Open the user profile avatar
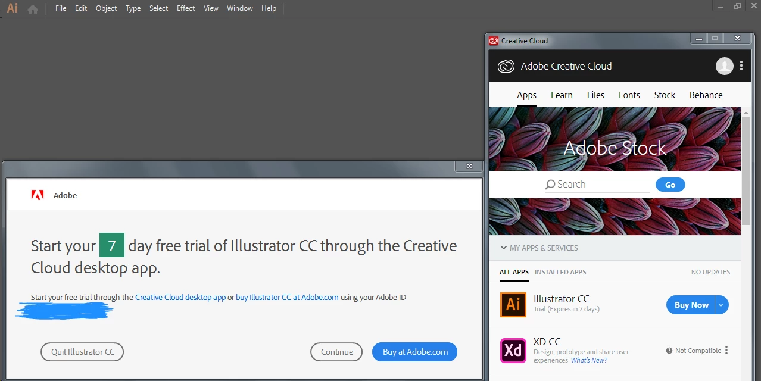Viewport: 761px width, 381px height. pos(724,66)
